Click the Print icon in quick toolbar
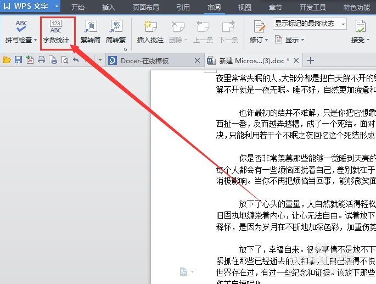This screenshot has height=284, width=376. [x=41, y=60]
